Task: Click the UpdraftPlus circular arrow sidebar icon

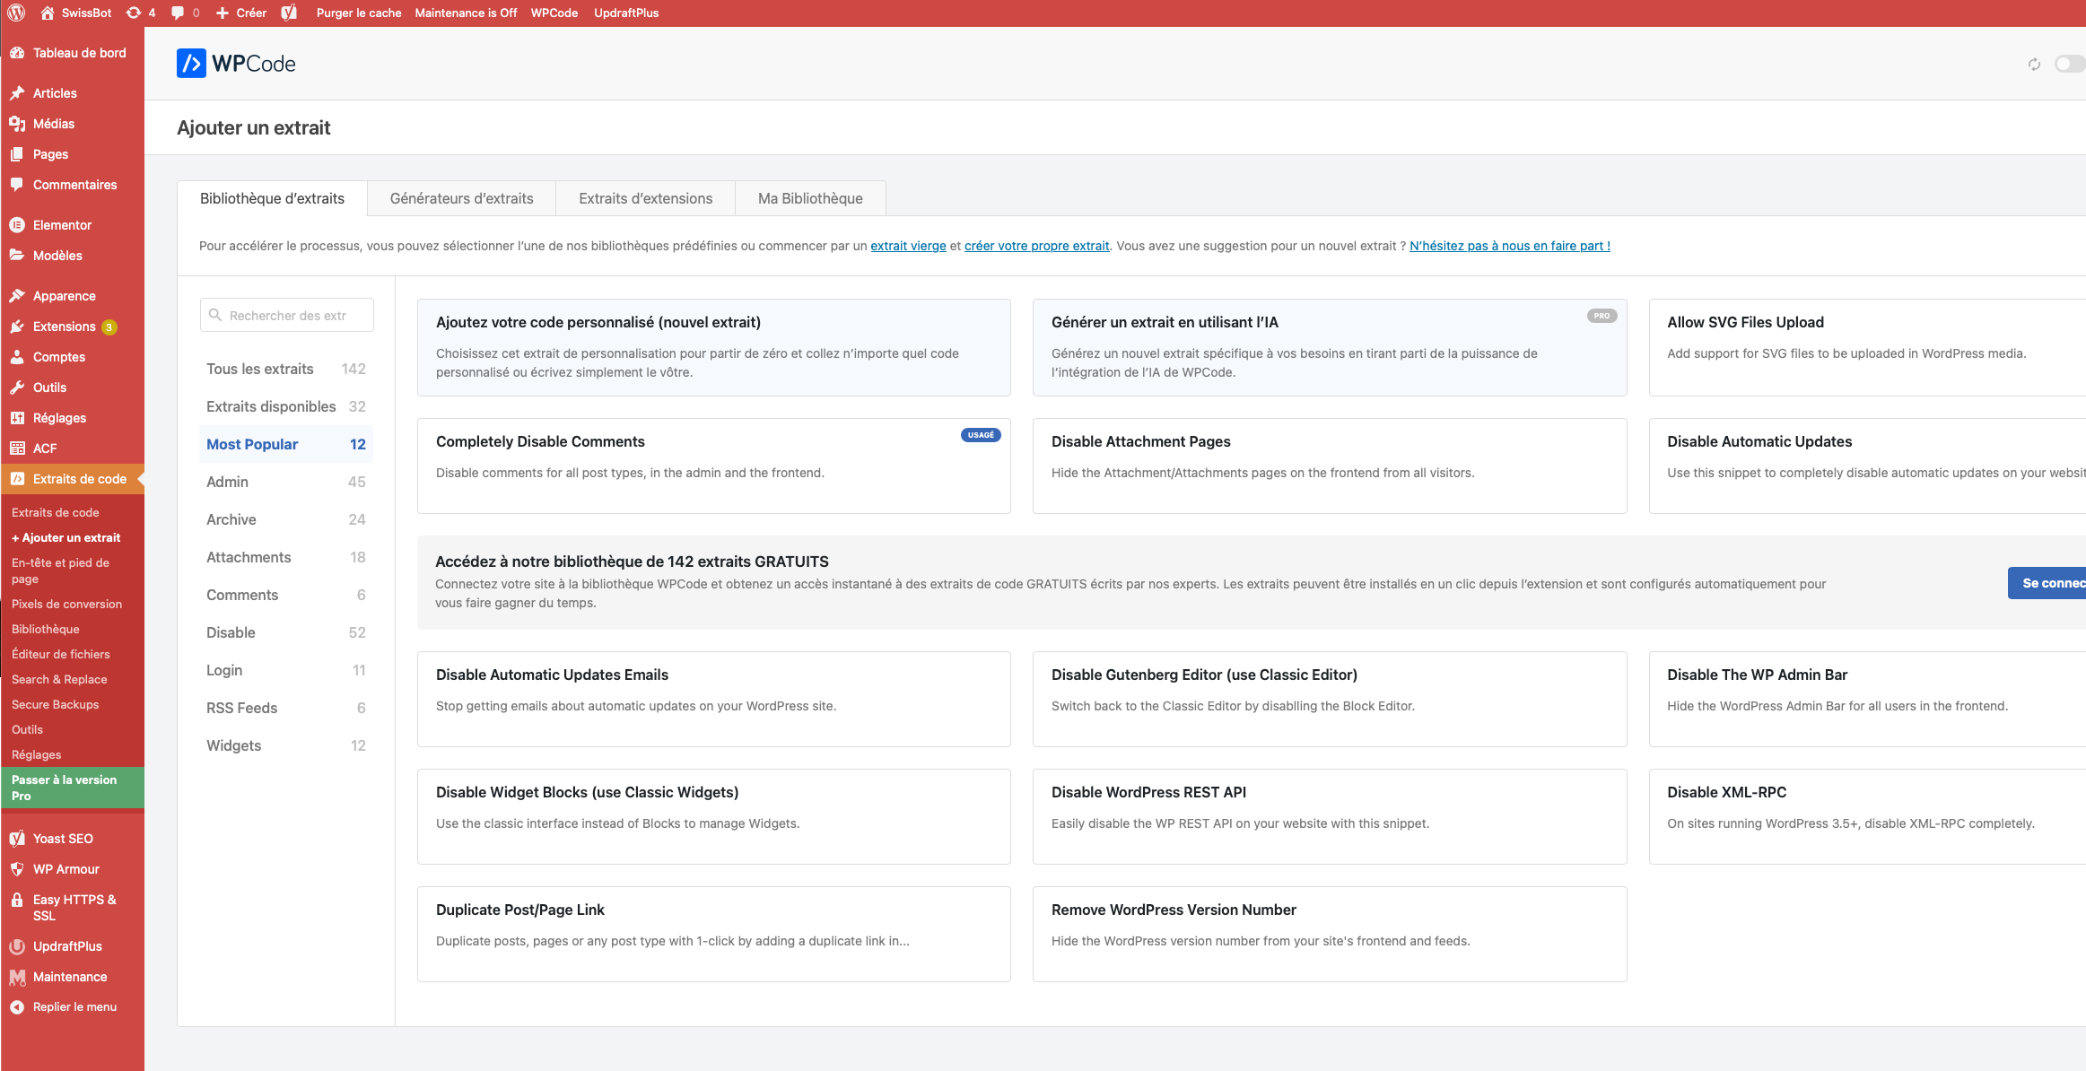Action: pyautogui.click(x=16, y=946)
